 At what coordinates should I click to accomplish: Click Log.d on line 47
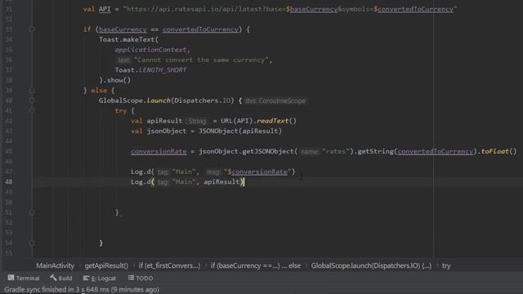141,171
